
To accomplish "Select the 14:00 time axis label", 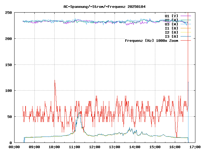I will tap(135, 147).
